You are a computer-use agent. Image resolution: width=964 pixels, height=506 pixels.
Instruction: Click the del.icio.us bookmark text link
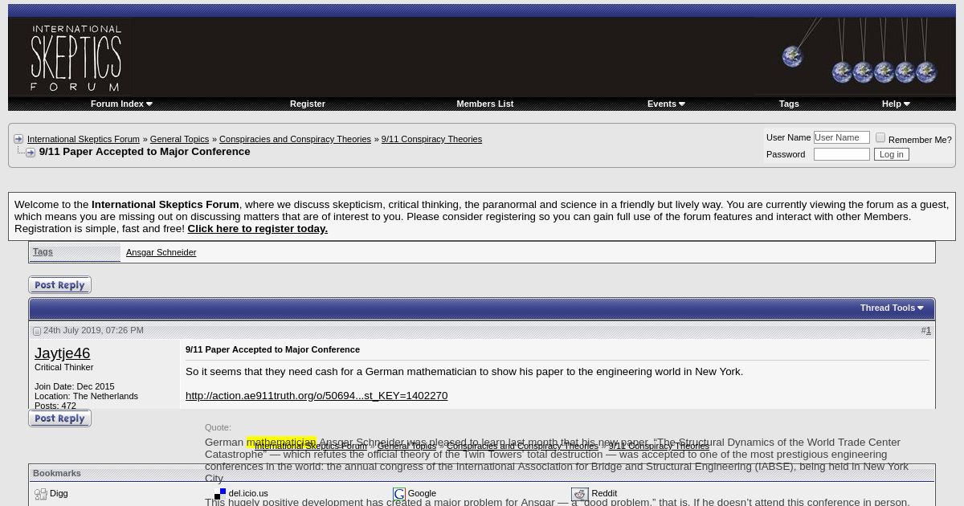[248, 493]
